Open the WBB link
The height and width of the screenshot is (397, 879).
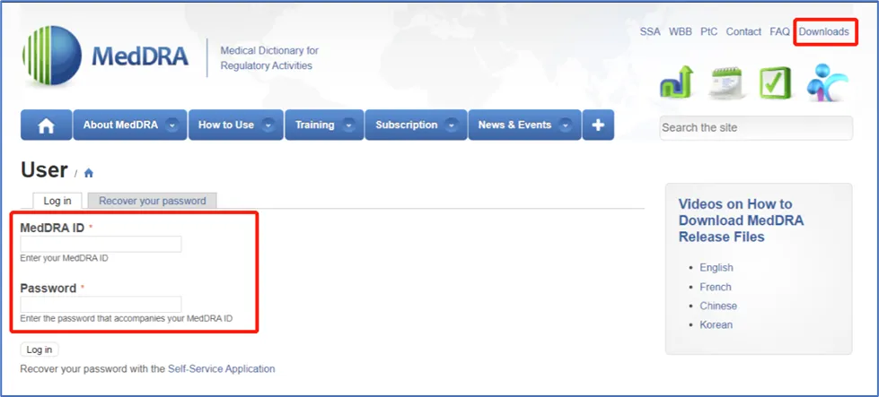(681, 32)
